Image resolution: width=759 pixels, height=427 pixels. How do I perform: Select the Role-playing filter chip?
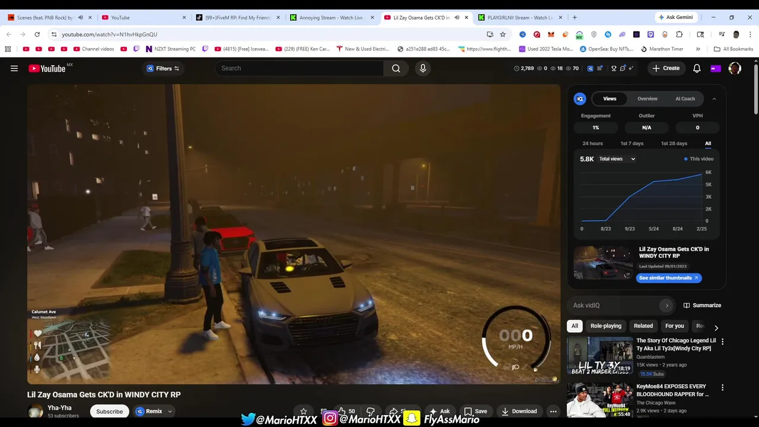[605, 326]
